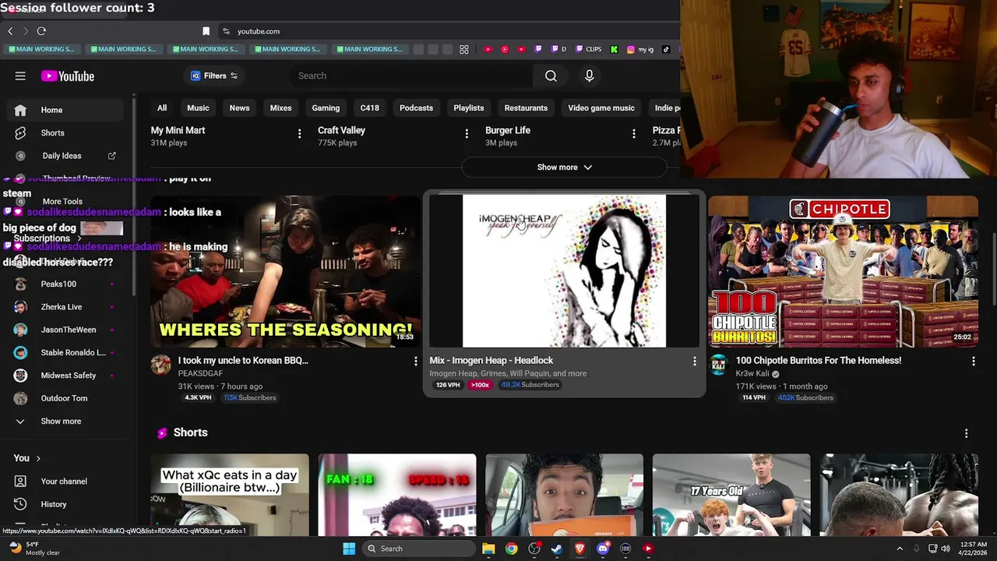Viewport: 997px width, 561px height.
Task: Select the News filter chip
Action: click(x=239, y=108)
